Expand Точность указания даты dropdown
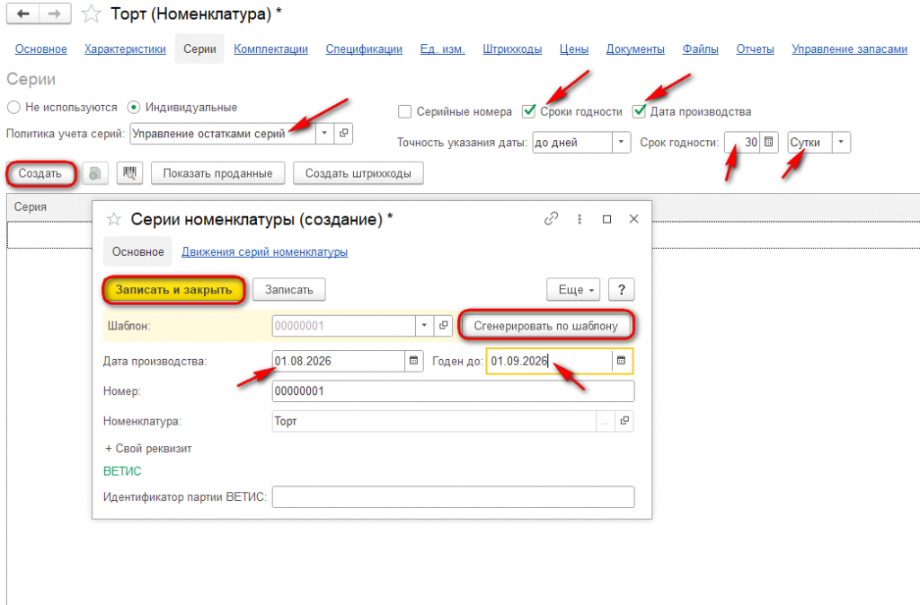920x605 pixels. [x=622, y=142]
